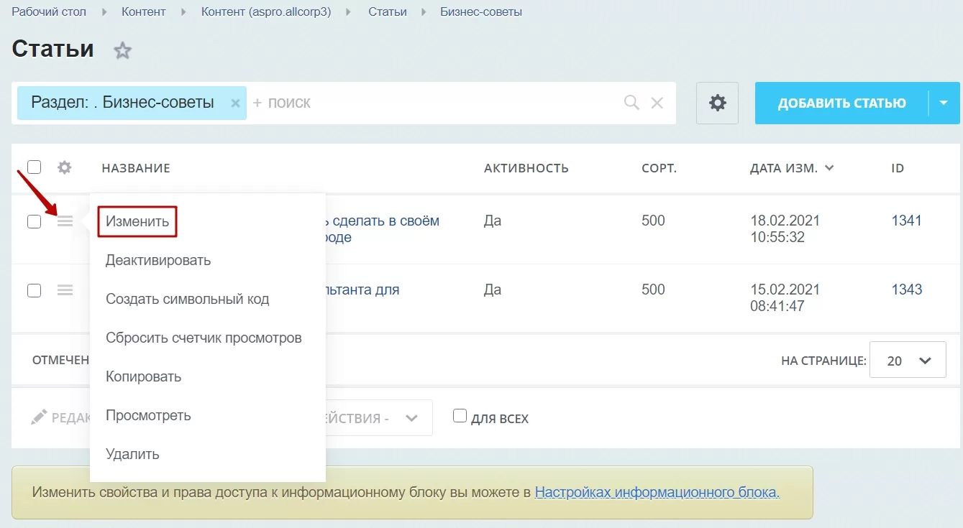Expand the Добавить статью dropdown arrow

coord(944,103)
